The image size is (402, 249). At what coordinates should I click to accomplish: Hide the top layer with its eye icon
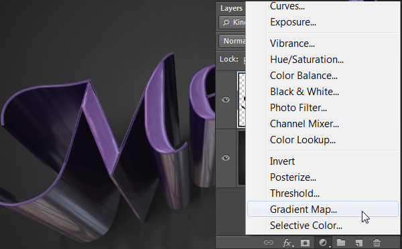226,99
